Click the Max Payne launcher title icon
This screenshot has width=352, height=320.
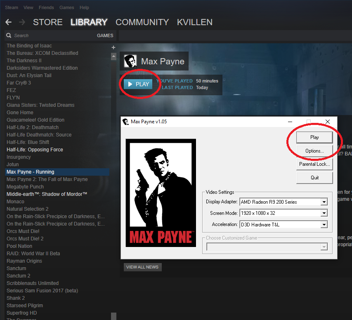126,122
